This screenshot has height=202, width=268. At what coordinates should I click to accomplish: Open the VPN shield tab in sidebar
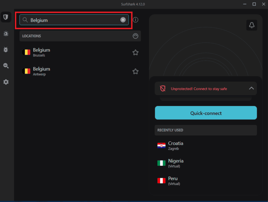click(6, 17)
